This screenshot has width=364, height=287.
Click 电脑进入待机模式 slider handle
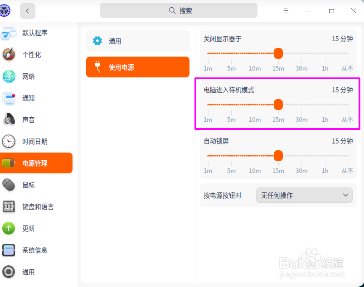click(x=278, y=105)
